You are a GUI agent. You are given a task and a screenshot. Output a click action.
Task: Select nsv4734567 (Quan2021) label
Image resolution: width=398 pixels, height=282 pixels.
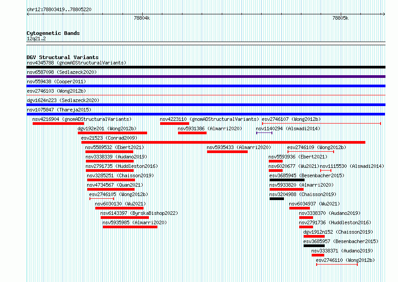[115, 185]
